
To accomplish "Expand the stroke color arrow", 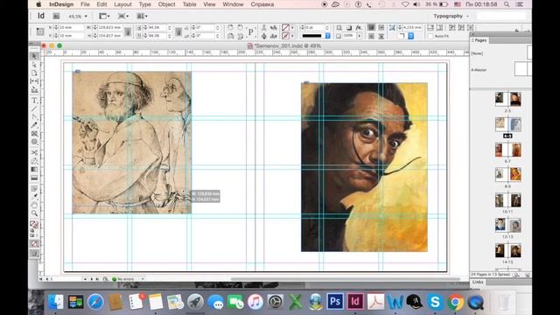I will [x=292, y=36].
